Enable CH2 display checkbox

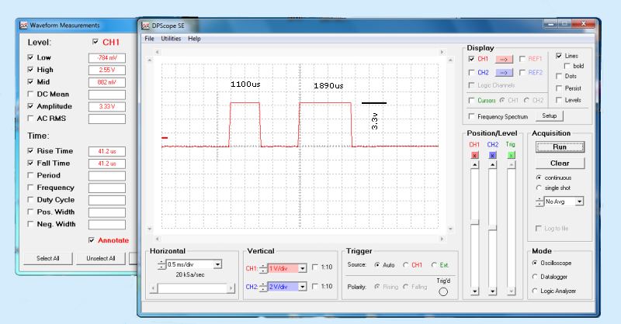(471, 72)
